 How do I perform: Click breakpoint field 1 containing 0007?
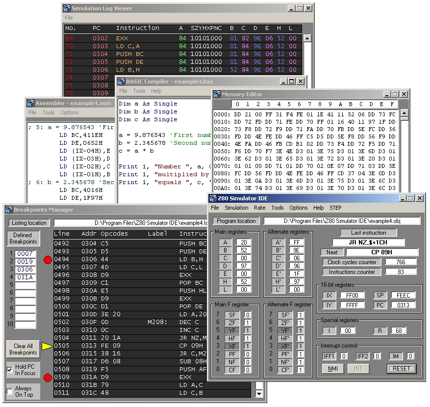(25, 254)
